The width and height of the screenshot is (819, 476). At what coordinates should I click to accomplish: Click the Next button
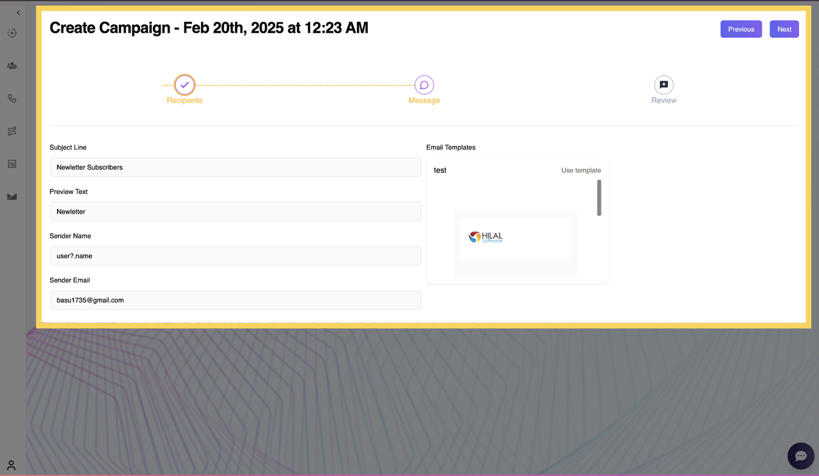coord(784,29)
